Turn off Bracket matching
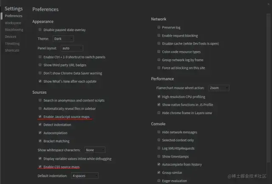This screenshot has width=272, height=184. coord(40,141)
